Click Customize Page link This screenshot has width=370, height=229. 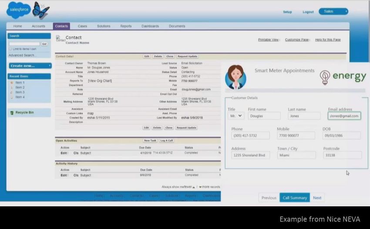pos(297,40)
